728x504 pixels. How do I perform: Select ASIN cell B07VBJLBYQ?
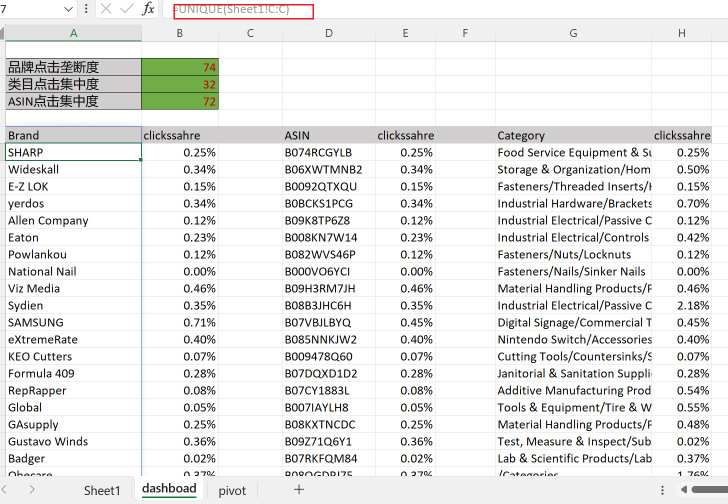tap(328, 322)
